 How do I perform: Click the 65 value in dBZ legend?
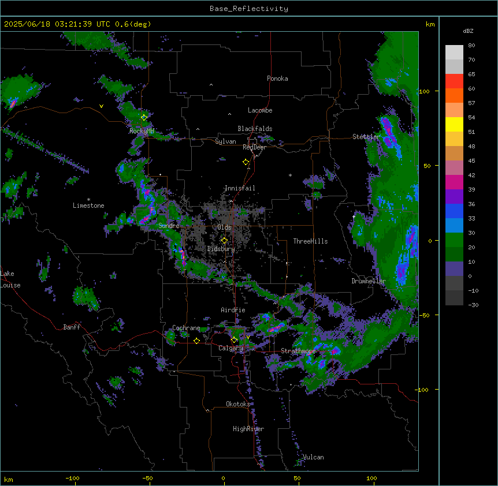coord(471,74)
